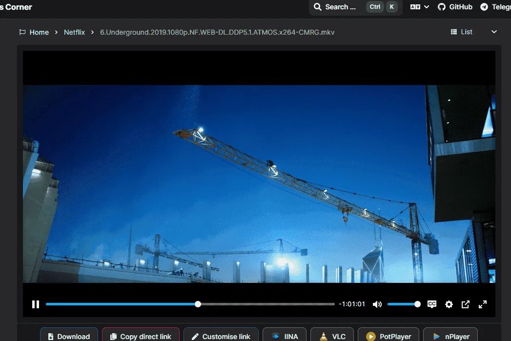Click the seek bar thumb handle
The width and height of the screenshot is (511, 341).
[x=198, y=304]
